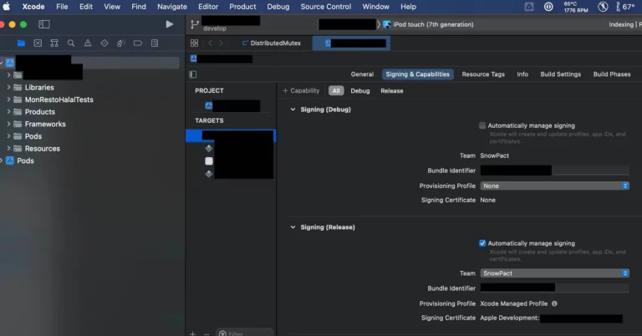Toggle the targets list sidebar icon
The height and width of the screenshot is (336, 642).
pyautogui.click(x=193, y=74)
